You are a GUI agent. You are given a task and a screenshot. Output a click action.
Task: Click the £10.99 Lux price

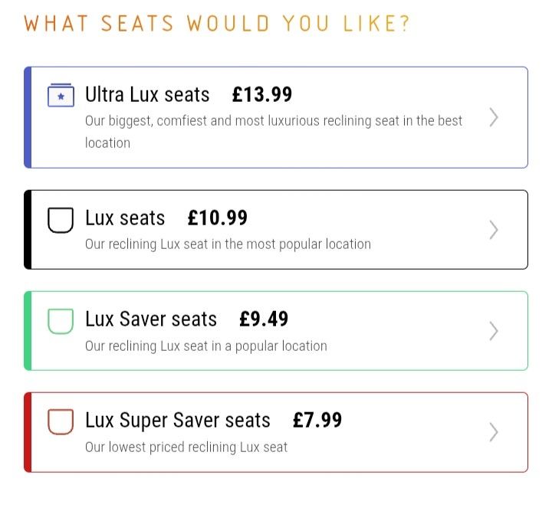218,218
